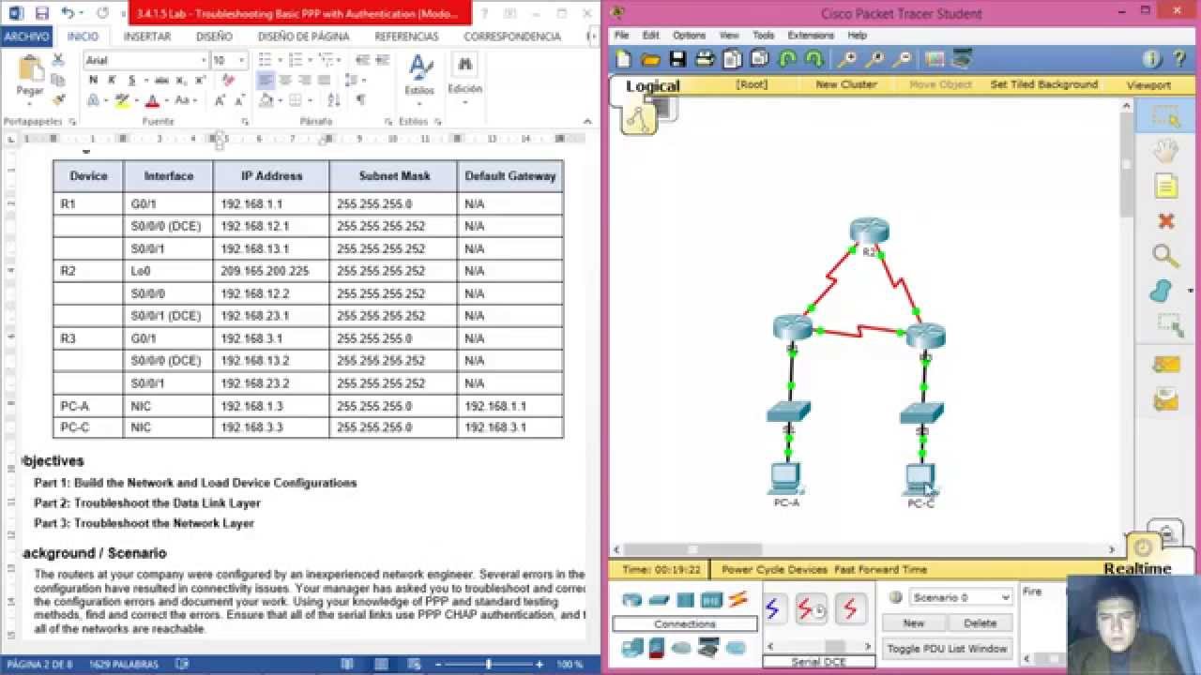Open the Options menu in Packet Tracer
Screen dimensions: 1201x675
point(689,36)
